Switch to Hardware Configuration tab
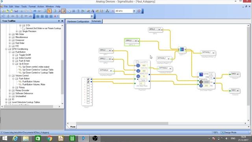 click(78, 21)
